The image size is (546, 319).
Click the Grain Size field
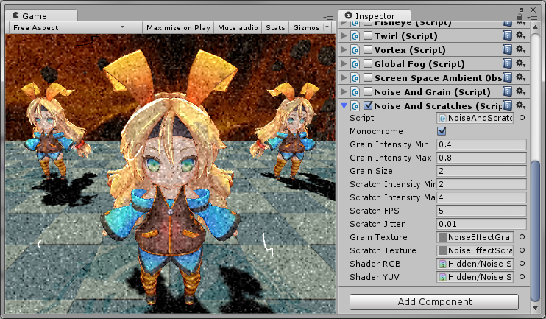coord(481,171)
